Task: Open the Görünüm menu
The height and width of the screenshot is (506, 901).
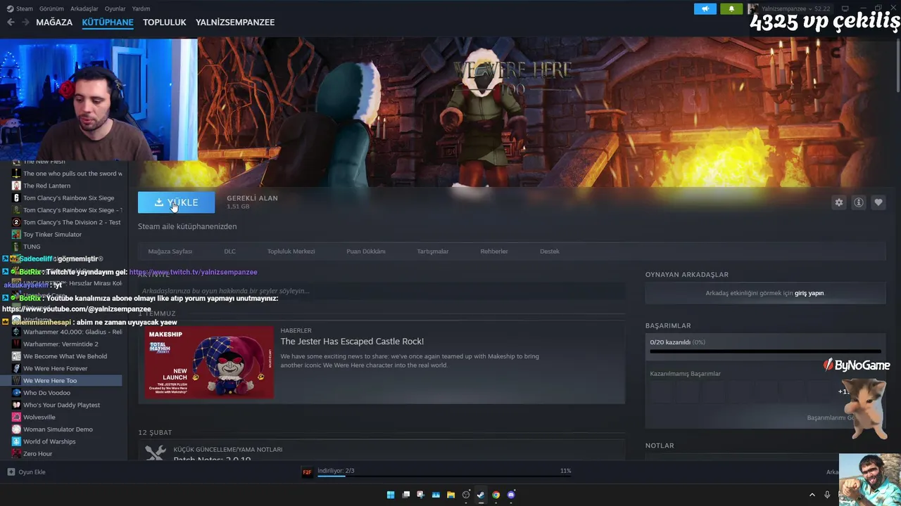Action: pos(51,8)
